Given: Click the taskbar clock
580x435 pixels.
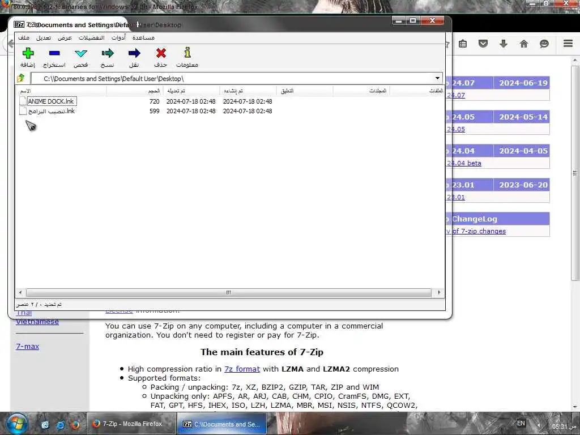Looking at the screenshot, I should 565,427.
